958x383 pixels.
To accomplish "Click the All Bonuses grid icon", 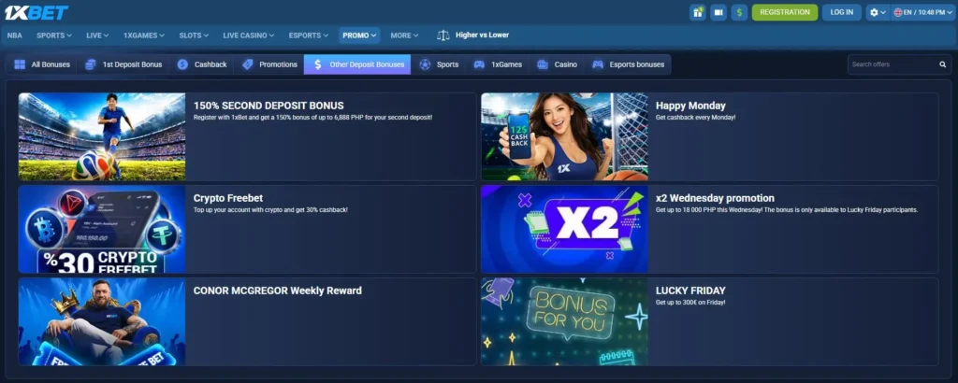I will click(20, 64).
